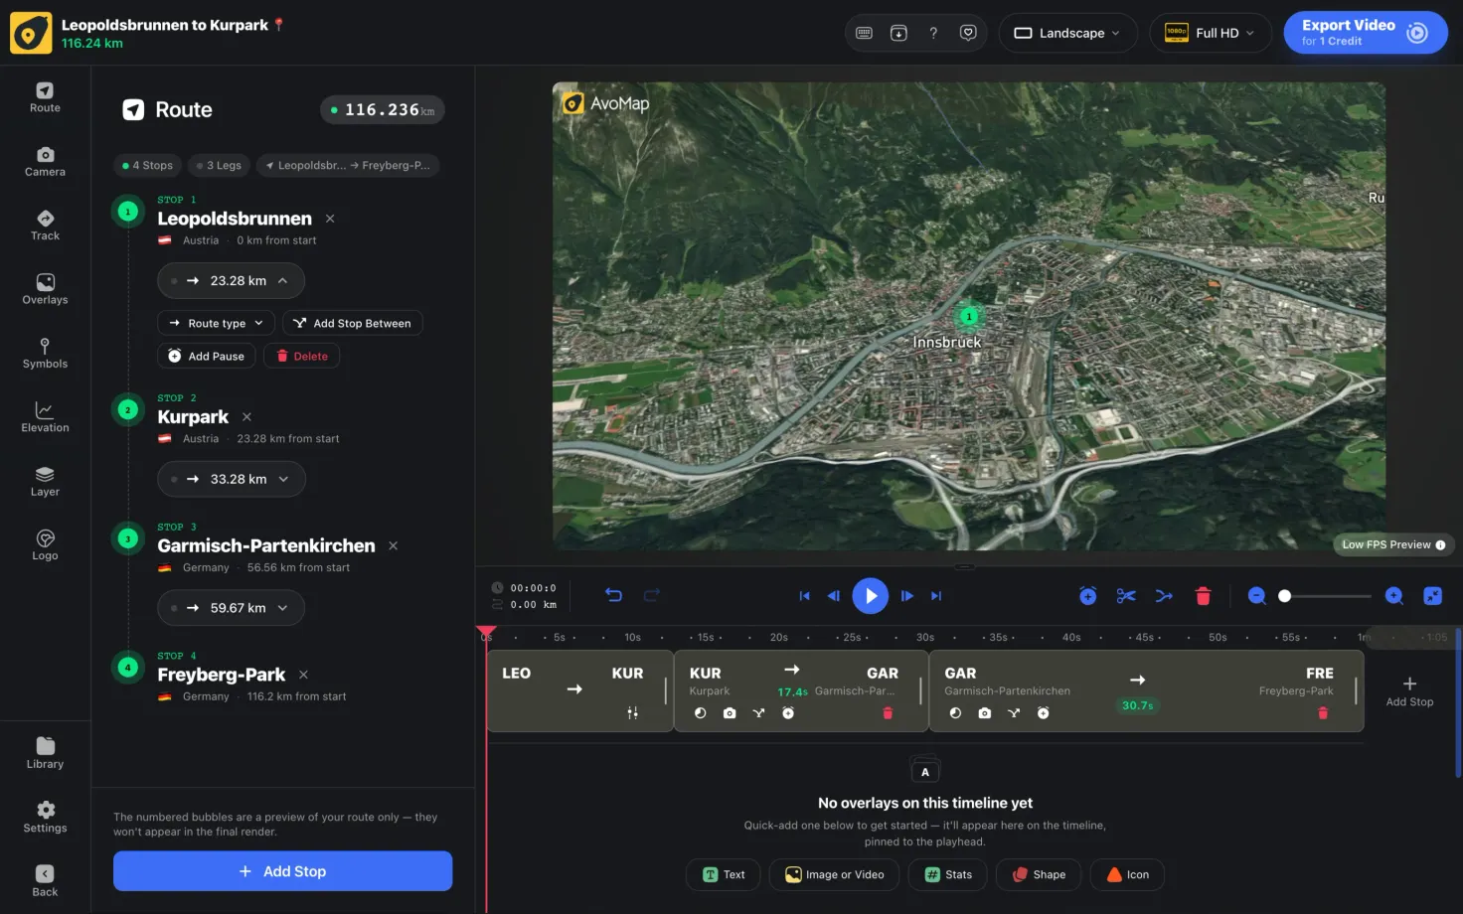Delete the GAR to FRE timeline segment
This screenshot has width=1463, height=914.
1323,713
